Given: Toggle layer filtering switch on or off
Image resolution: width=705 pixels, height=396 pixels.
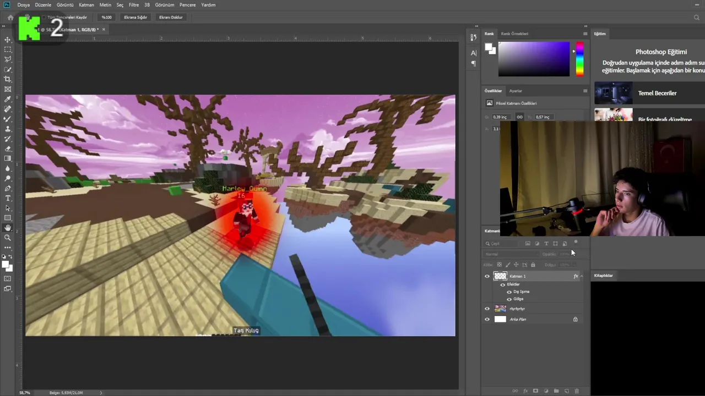Looking at the screenshot, I should (576, 242).
